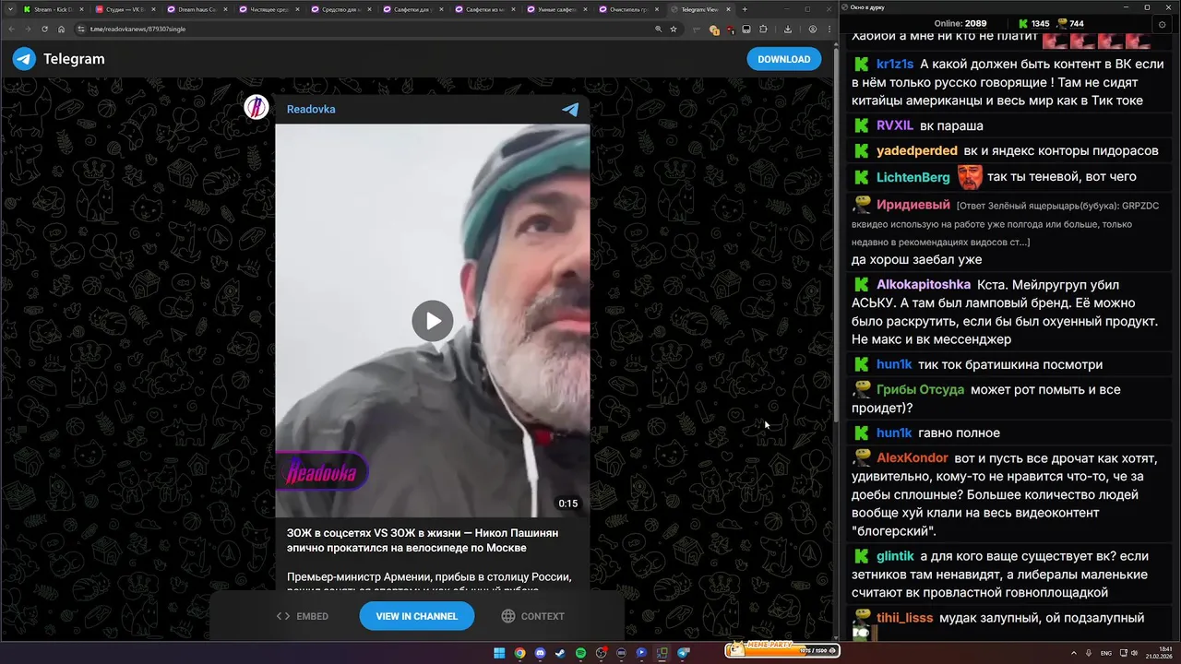
Task: Open Spotify from the taskbar
Action: [x=580, y=653]
